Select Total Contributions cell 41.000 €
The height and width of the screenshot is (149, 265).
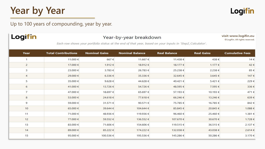coord(62,87)
